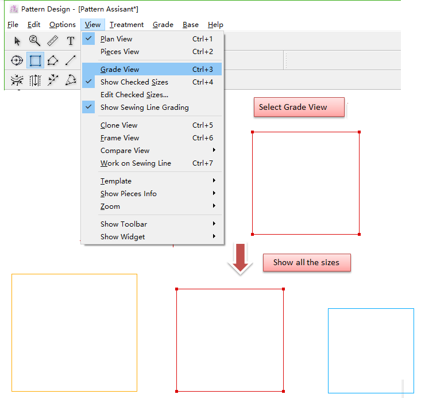This screenshot has height=398, width=421.
Task: Select the polygon drawing tool
Action: click(53, 60)
